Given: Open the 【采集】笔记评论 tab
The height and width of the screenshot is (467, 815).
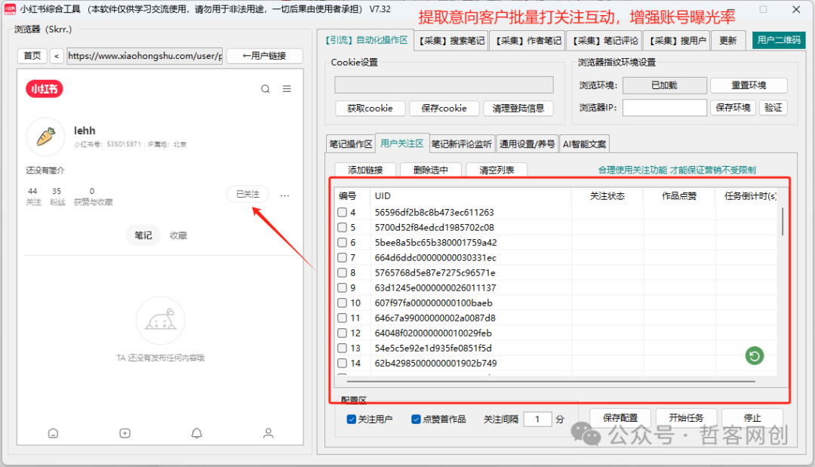Looking at the screenshot, I should [x=605, y=41].
